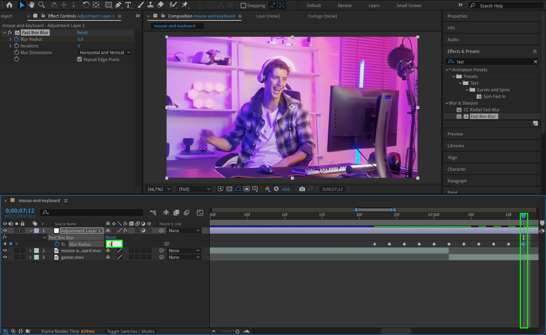Viewport: 546px width, 335px height.
Task: Reset Fast Box Blur in Effect Controls
Action: click(82, 32)
